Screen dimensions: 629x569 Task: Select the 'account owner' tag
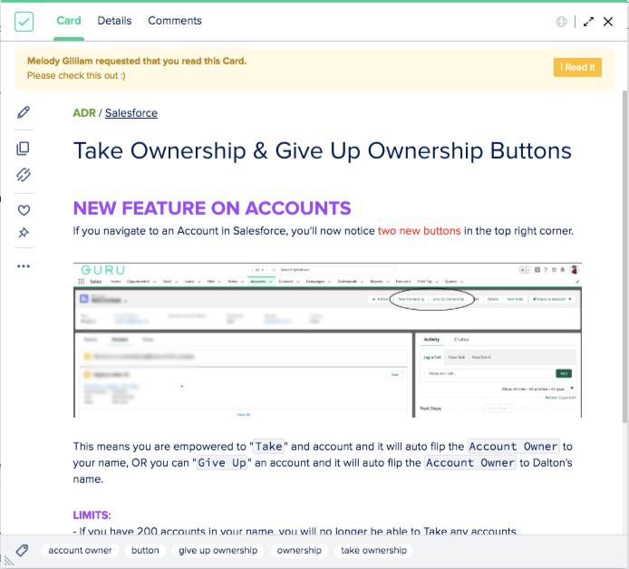pyautogui.click(x=80, y=551)
